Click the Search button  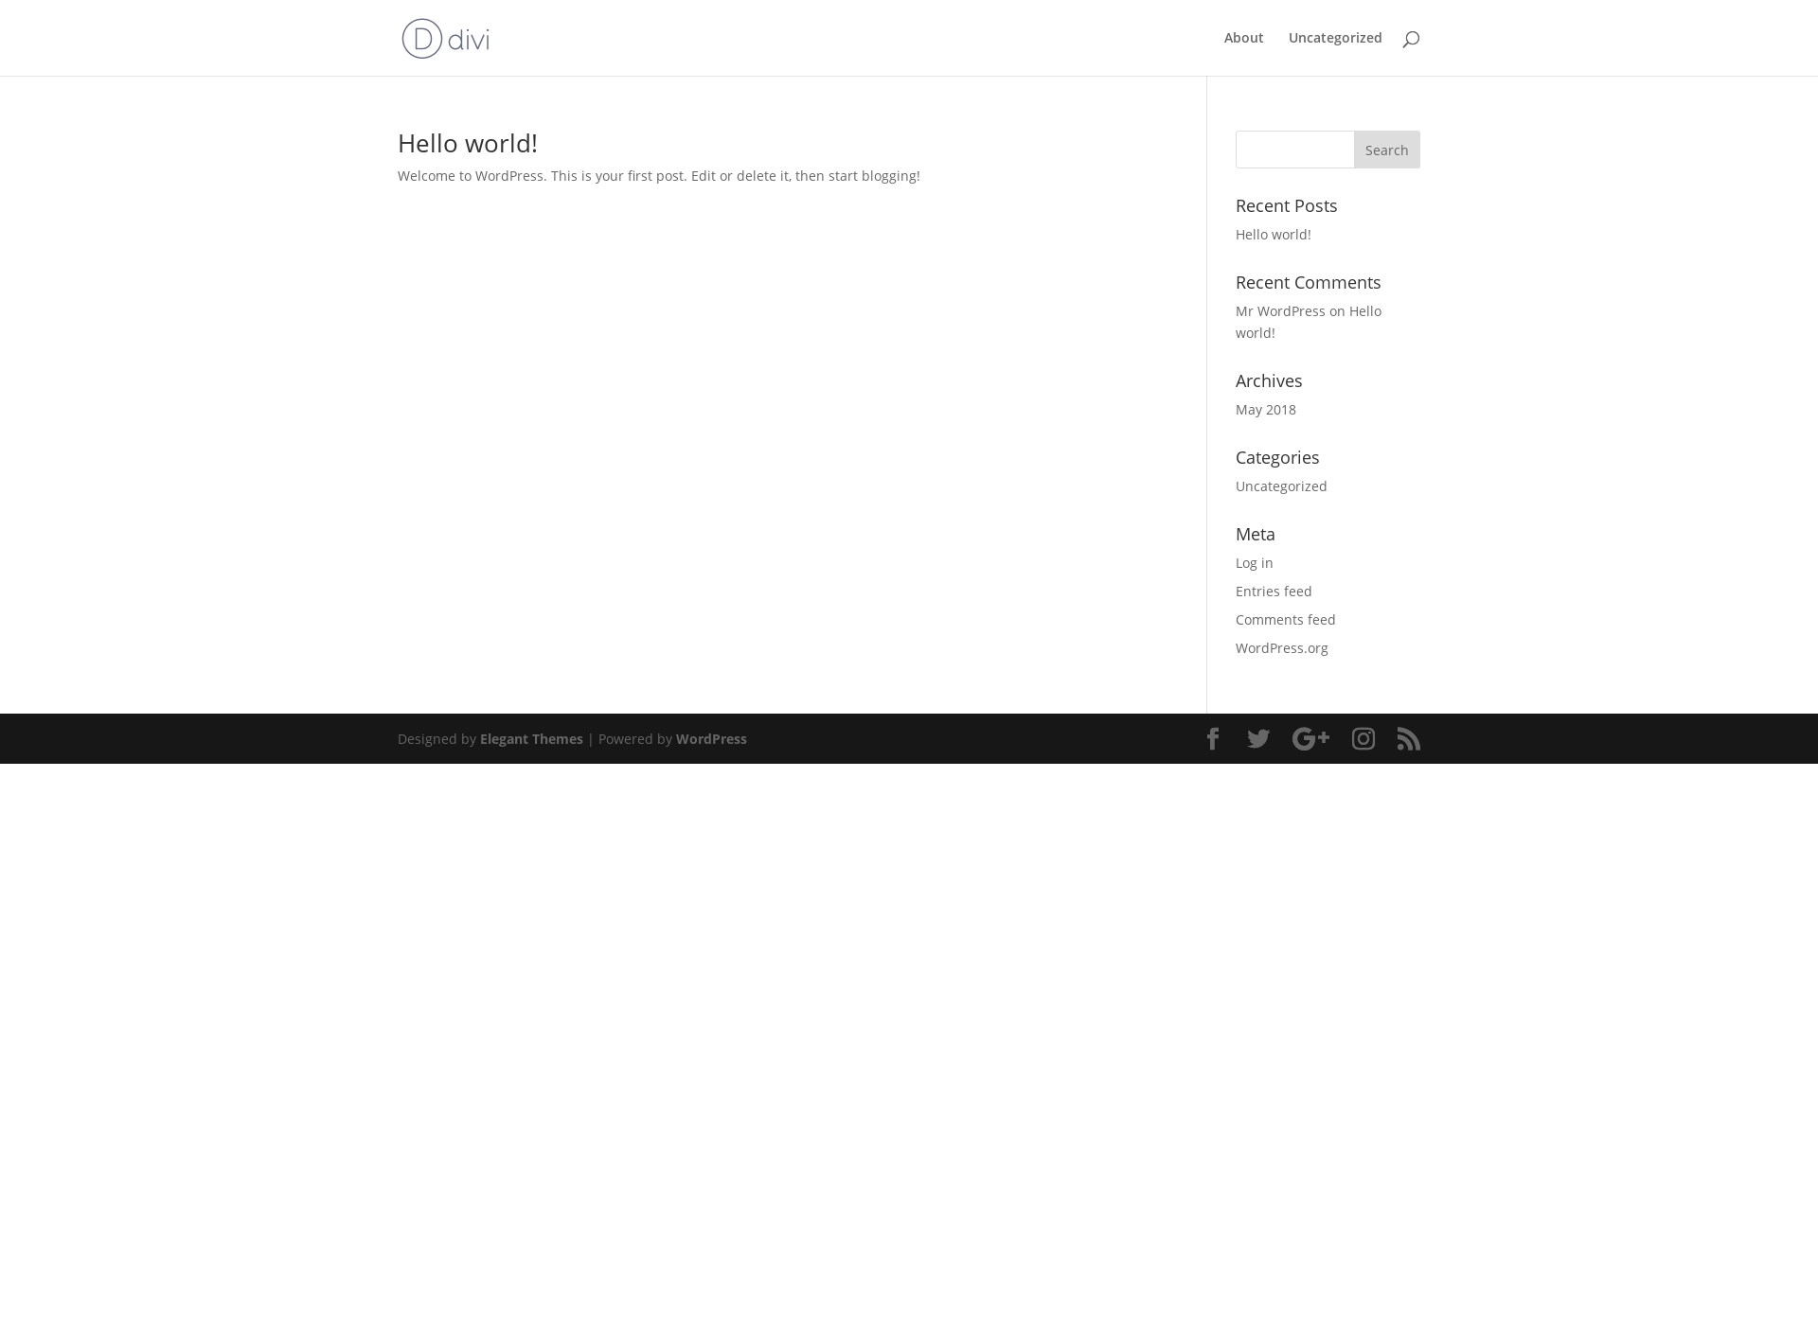pos(1386,149)
